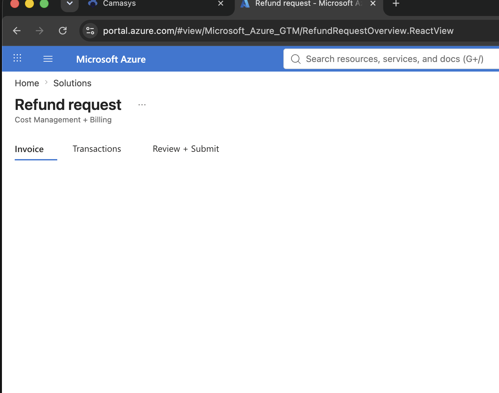Click the Camasys tab favicon

point(93,4)
